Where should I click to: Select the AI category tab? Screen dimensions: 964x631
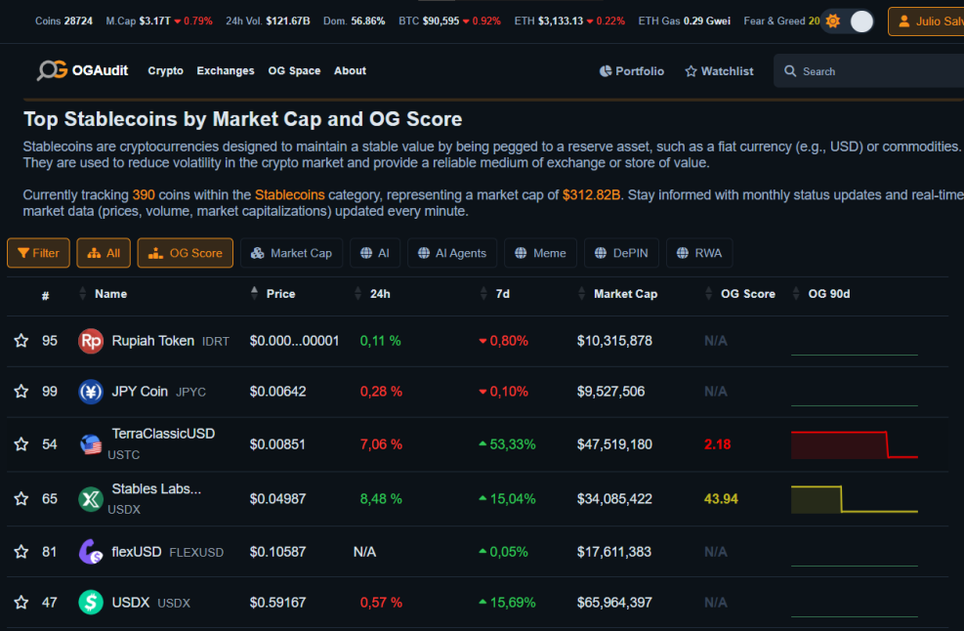(375, 253)
